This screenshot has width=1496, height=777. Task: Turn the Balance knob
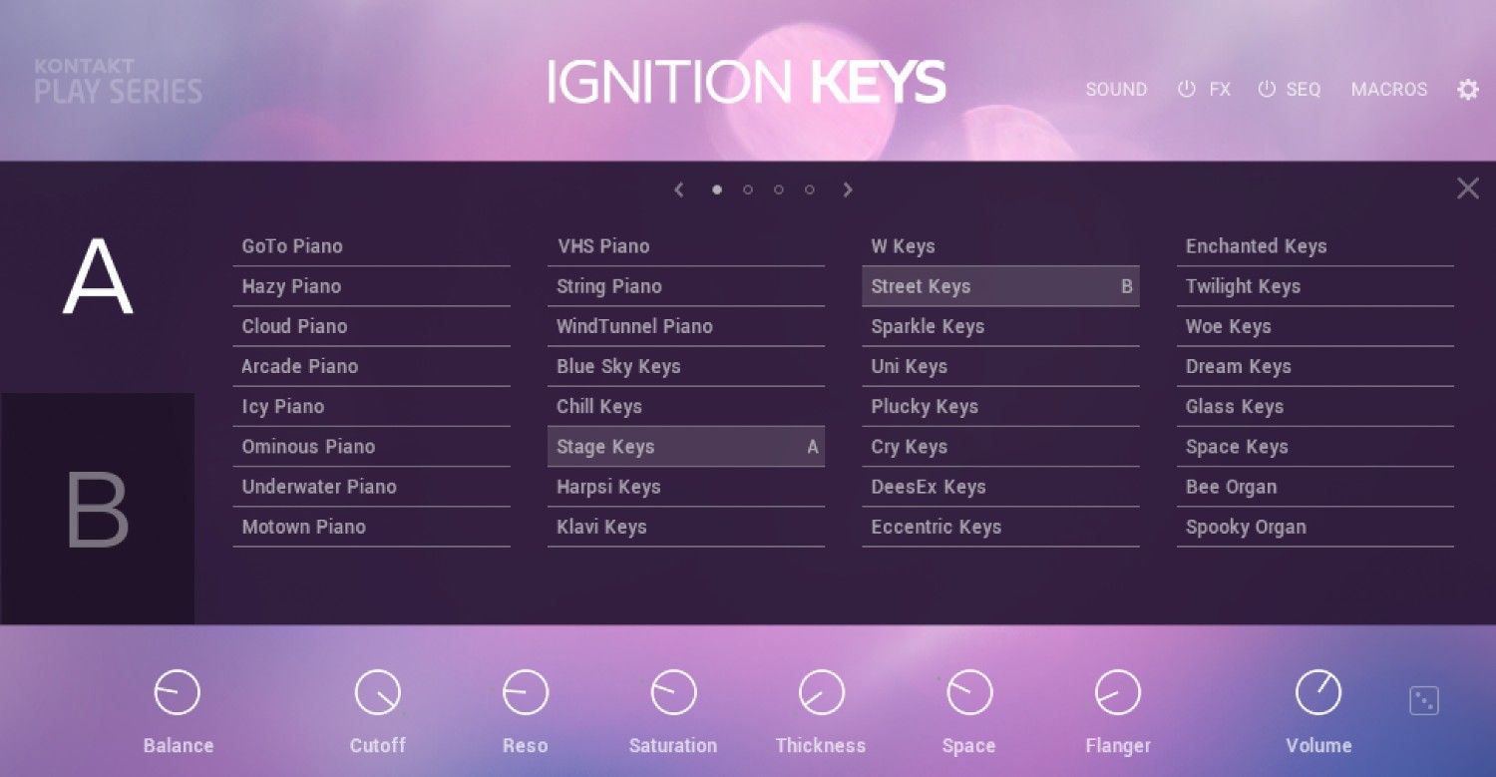178,689
